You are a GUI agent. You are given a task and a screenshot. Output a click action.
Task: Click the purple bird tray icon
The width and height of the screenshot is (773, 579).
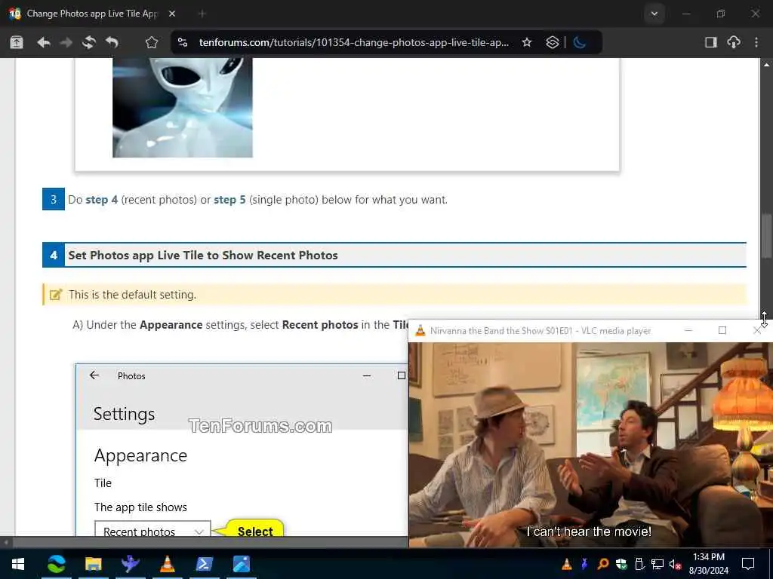(x=585, y=564)
